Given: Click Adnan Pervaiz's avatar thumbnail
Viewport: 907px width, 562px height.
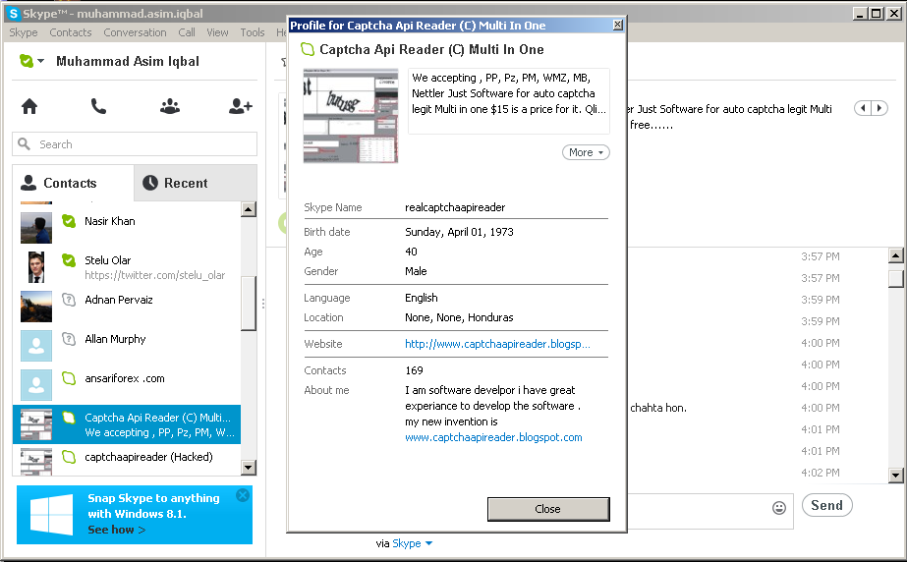Looking at the screenshot, I should pyautogui.click(x=35, y=307).
